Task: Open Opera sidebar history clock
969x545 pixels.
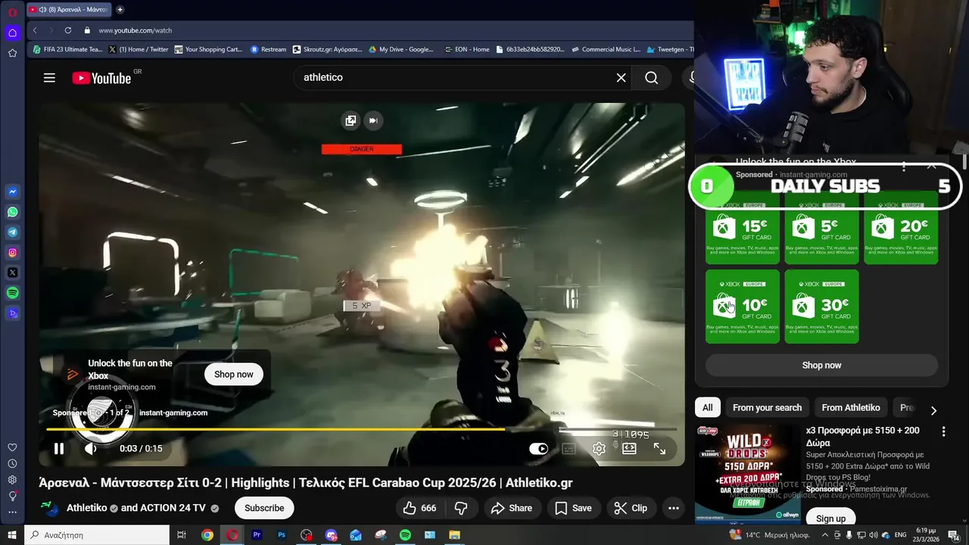Action: (12, 463)
